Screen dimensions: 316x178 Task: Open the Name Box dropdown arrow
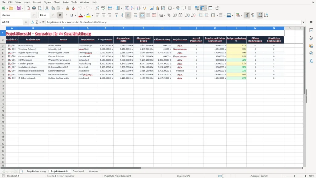click(26, 22)
